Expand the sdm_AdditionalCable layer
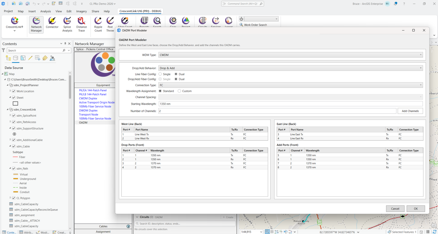Viewport: 438px width, 234px height. tap(10, 140)
